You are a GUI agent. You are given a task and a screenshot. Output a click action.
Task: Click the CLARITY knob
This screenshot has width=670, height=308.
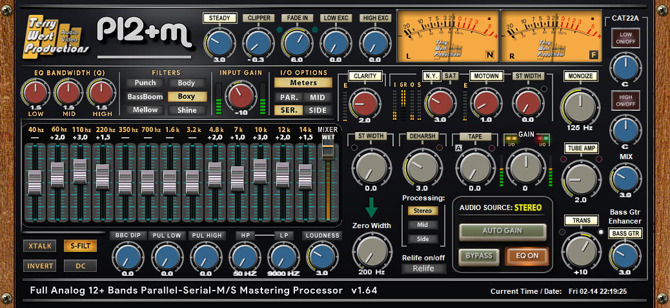click(365, 103)
